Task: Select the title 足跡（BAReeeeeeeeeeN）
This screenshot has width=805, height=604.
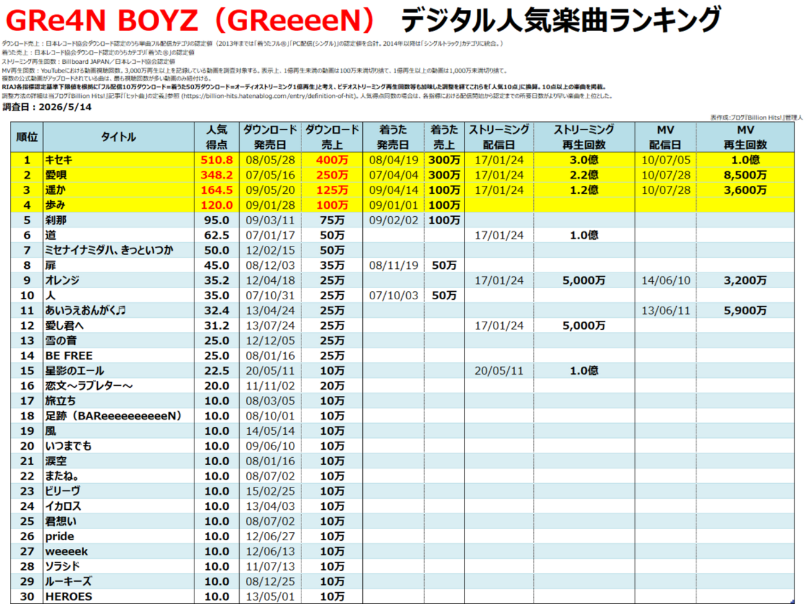Action: (x=113, y=416)
